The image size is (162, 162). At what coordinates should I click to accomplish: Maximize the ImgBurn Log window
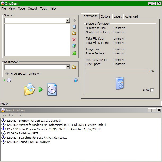click(154, 110)
